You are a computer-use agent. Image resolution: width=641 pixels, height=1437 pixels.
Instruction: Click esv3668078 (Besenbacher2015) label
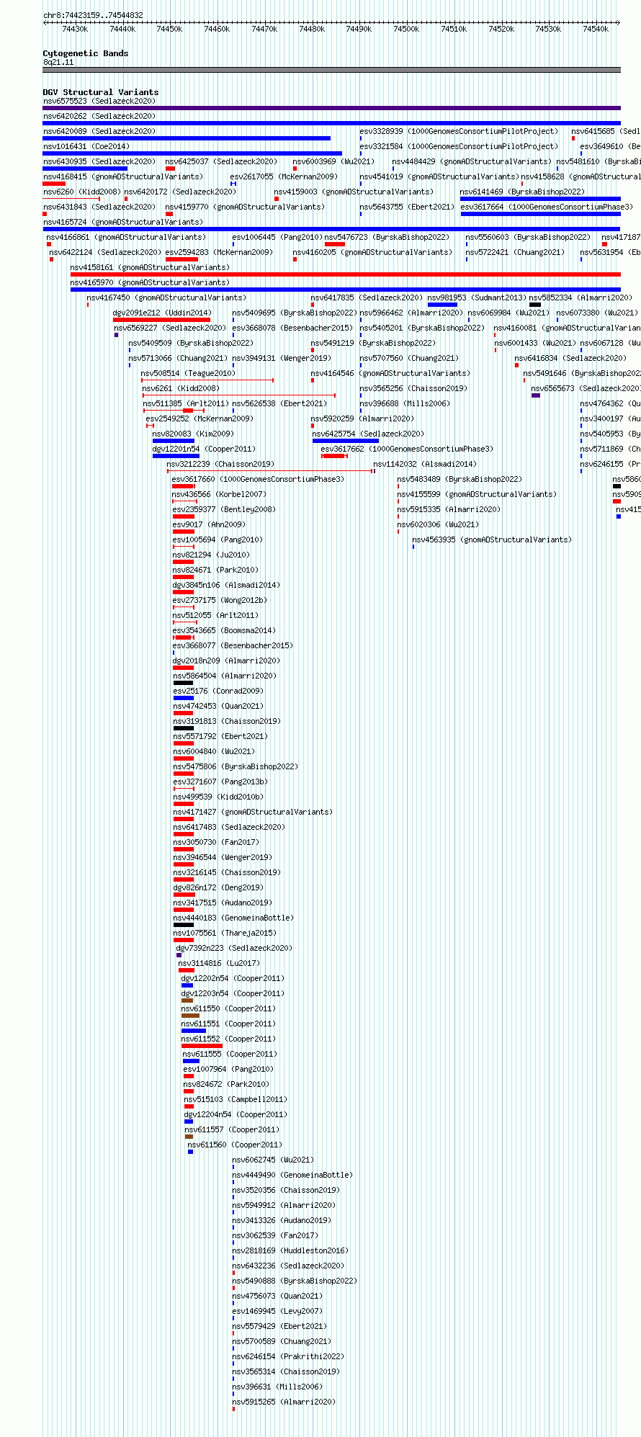click(x=292, y=328)
